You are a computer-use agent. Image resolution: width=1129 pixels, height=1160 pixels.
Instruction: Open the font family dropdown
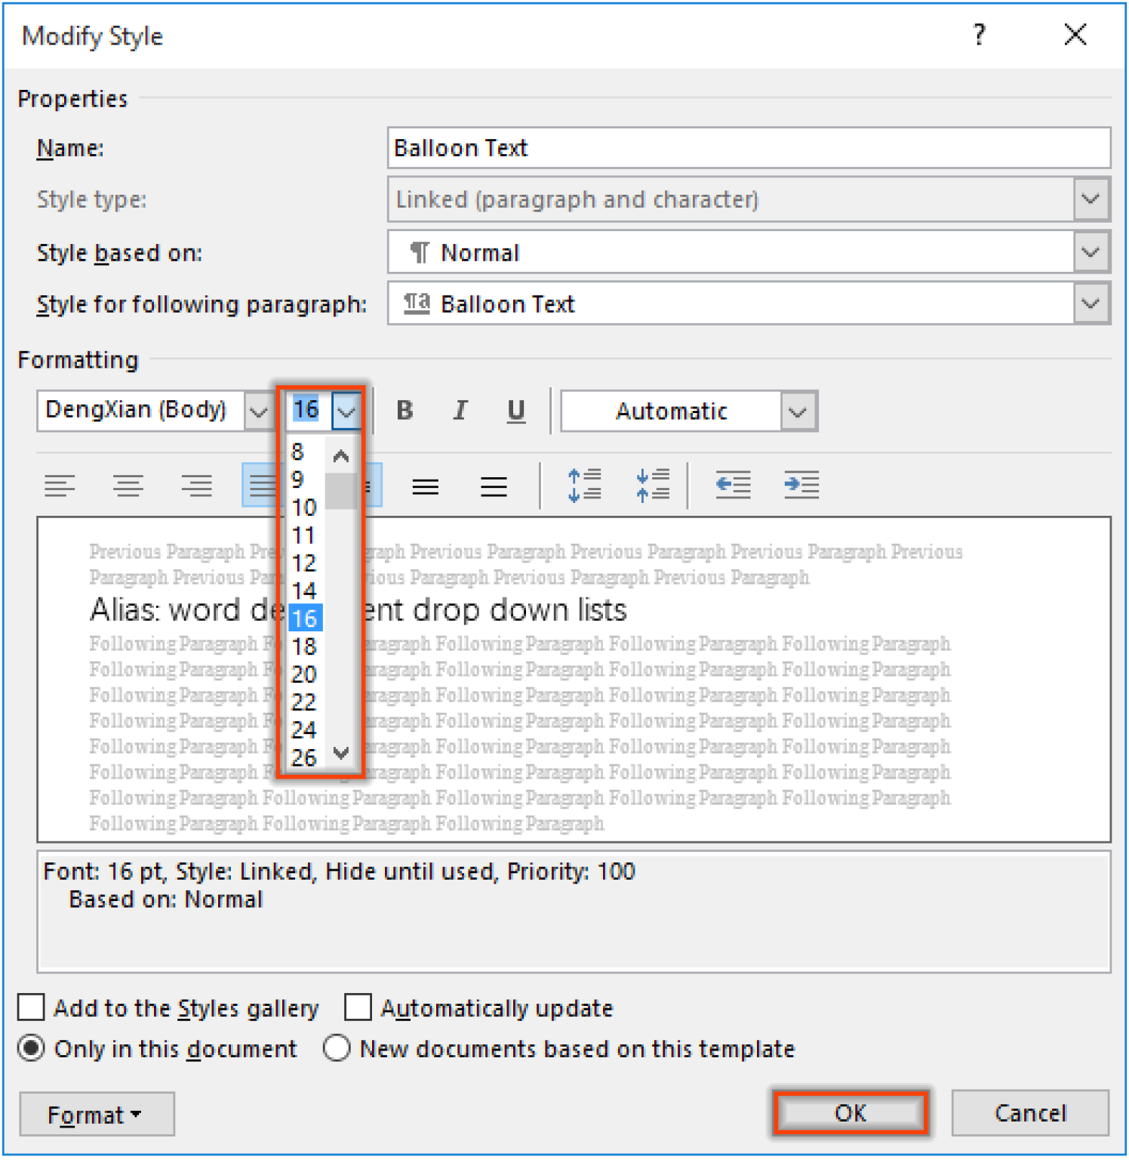click(x=259, y=410)
